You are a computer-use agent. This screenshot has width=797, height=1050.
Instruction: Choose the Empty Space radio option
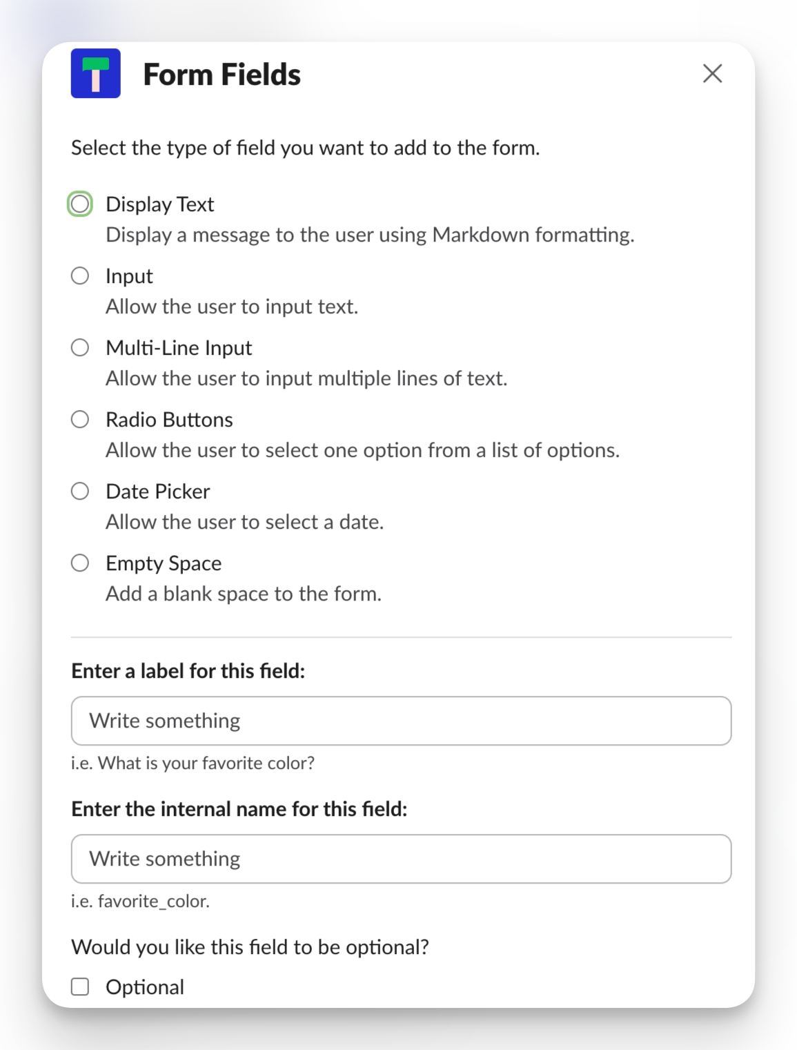tap(80, 563)
